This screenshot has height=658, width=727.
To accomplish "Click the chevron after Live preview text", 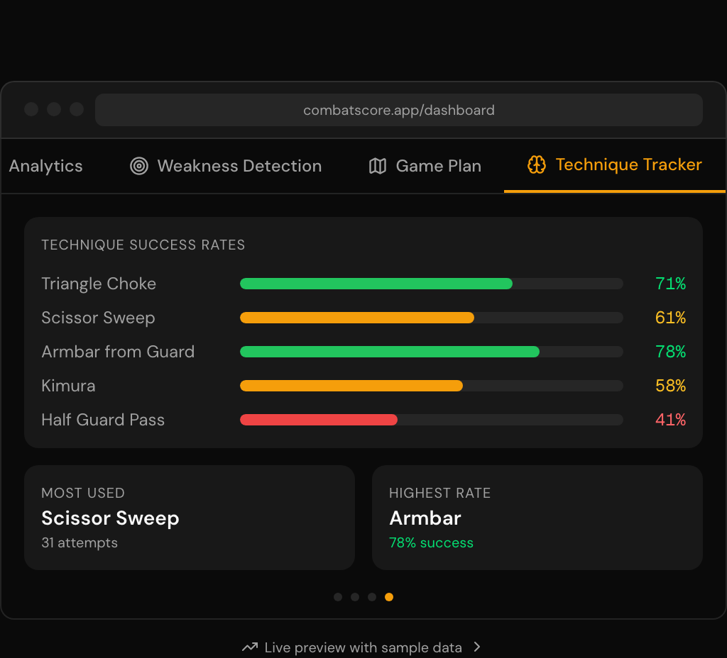I will point(477,647).
